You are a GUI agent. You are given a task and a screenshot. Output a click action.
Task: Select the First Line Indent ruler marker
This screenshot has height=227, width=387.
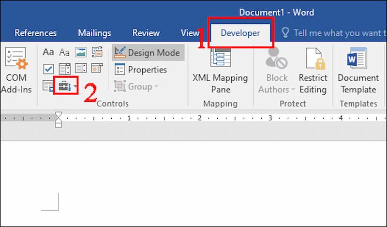59,114
